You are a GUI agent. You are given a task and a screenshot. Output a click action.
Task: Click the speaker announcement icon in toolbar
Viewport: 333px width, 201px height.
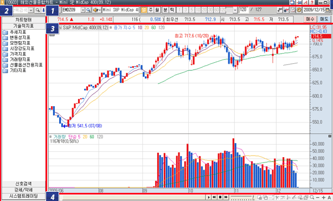click(x=96, y=10)
